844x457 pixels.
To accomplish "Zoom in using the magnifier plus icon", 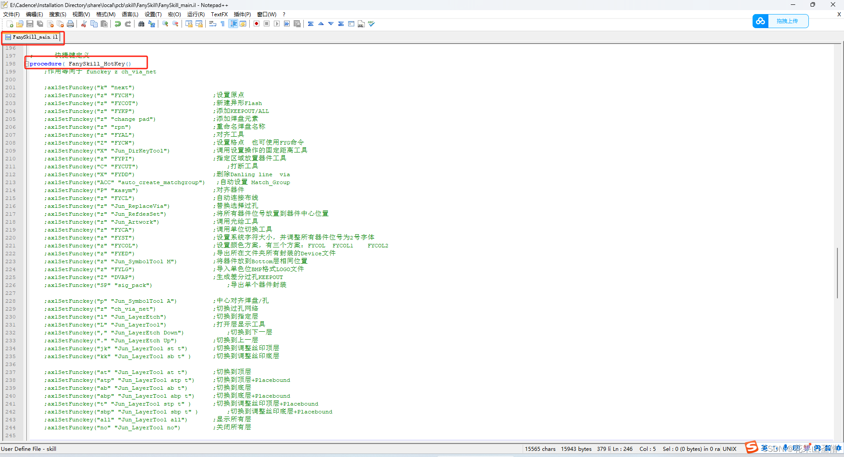I will click(165, 24).
